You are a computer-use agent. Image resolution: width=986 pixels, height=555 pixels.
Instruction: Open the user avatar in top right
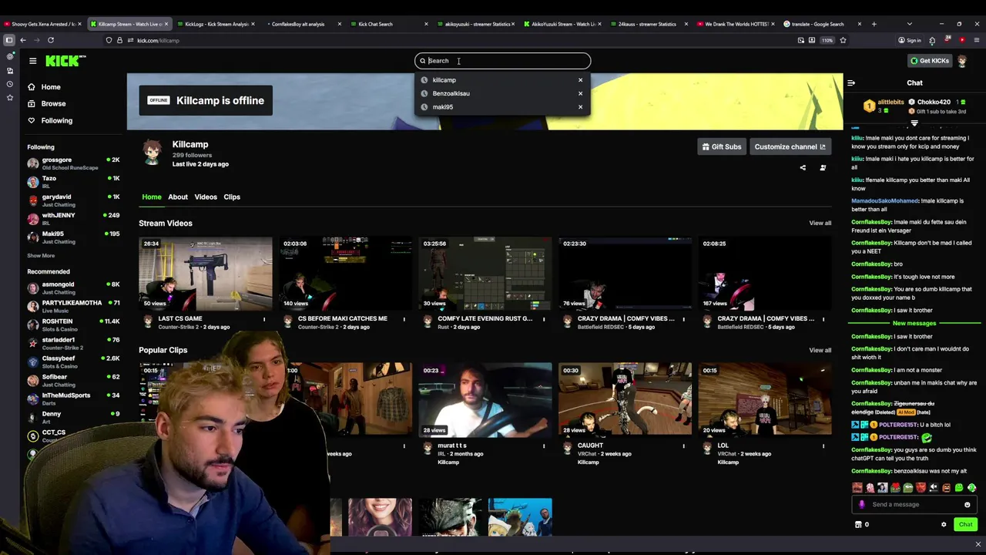[962, 61]
